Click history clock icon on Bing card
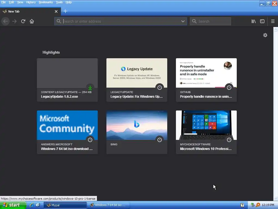 (160, 140)
